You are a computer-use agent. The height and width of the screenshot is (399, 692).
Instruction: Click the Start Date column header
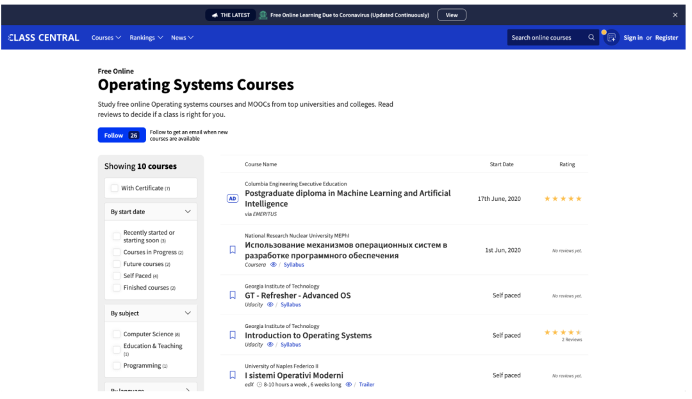click(502, 164)
